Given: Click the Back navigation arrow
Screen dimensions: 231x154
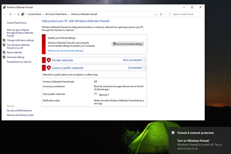Looking at the screenshot, I should coord(5,14).
